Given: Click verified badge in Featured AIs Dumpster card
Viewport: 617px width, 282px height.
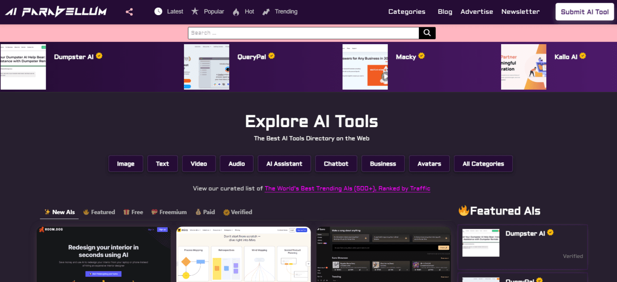Looking at the screenshot, I should pyautogui.click(x=551, y=232).
